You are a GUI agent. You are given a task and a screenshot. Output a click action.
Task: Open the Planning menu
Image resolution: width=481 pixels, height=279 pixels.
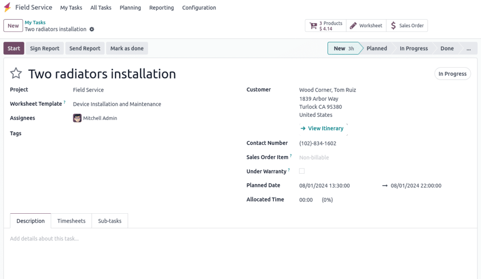[x=131, y=8]
